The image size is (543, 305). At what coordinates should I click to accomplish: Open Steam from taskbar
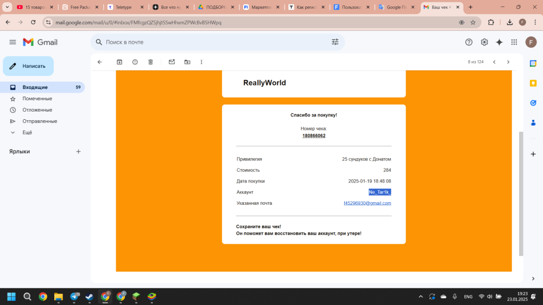click(90, 296)
